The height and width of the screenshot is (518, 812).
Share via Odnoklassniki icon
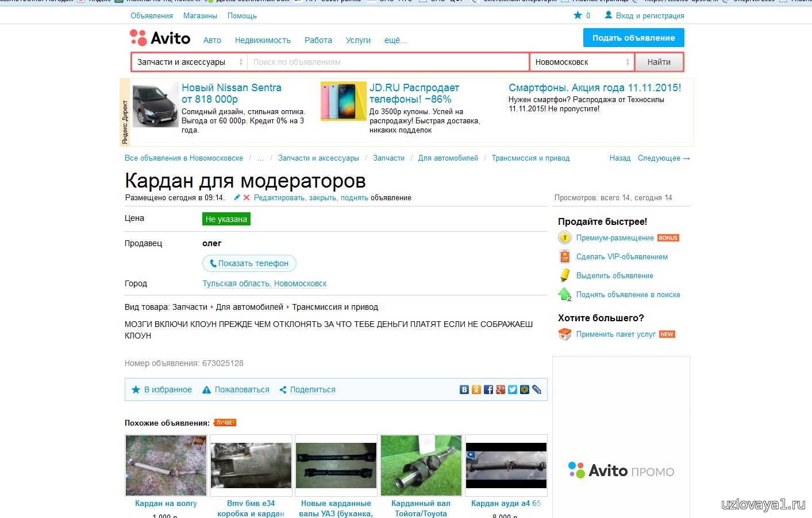[x=476, y=390]
